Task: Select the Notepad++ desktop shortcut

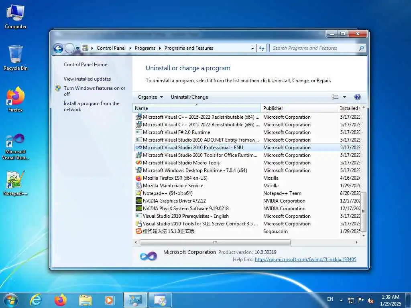Action: tap(16, 183)
